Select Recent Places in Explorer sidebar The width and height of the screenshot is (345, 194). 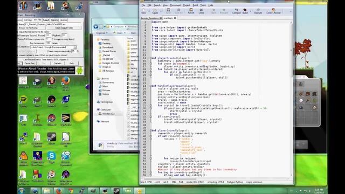point(109,51)
